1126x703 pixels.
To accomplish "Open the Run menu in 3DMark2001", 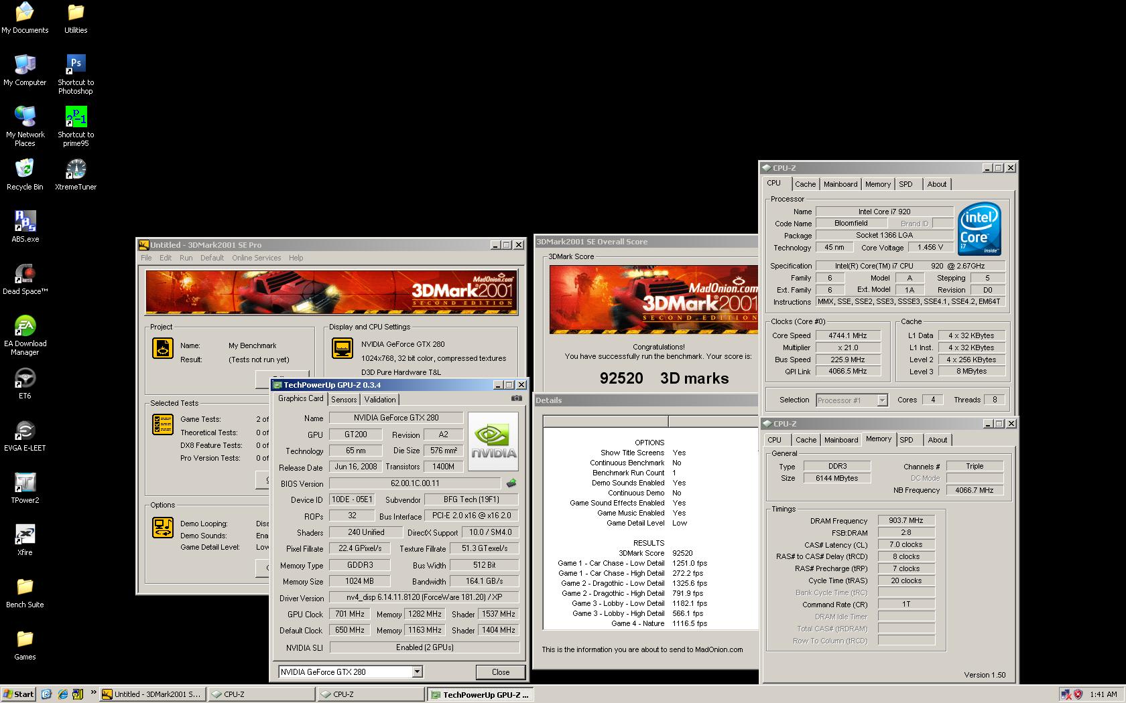I will point(186,258).
